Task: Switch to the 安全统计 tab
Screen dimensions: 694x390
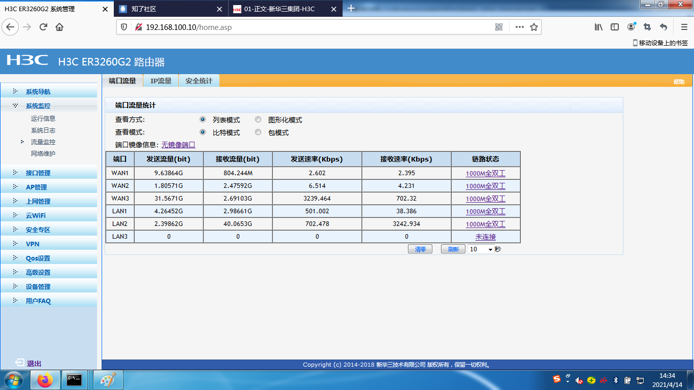Action: pos(199,81)
